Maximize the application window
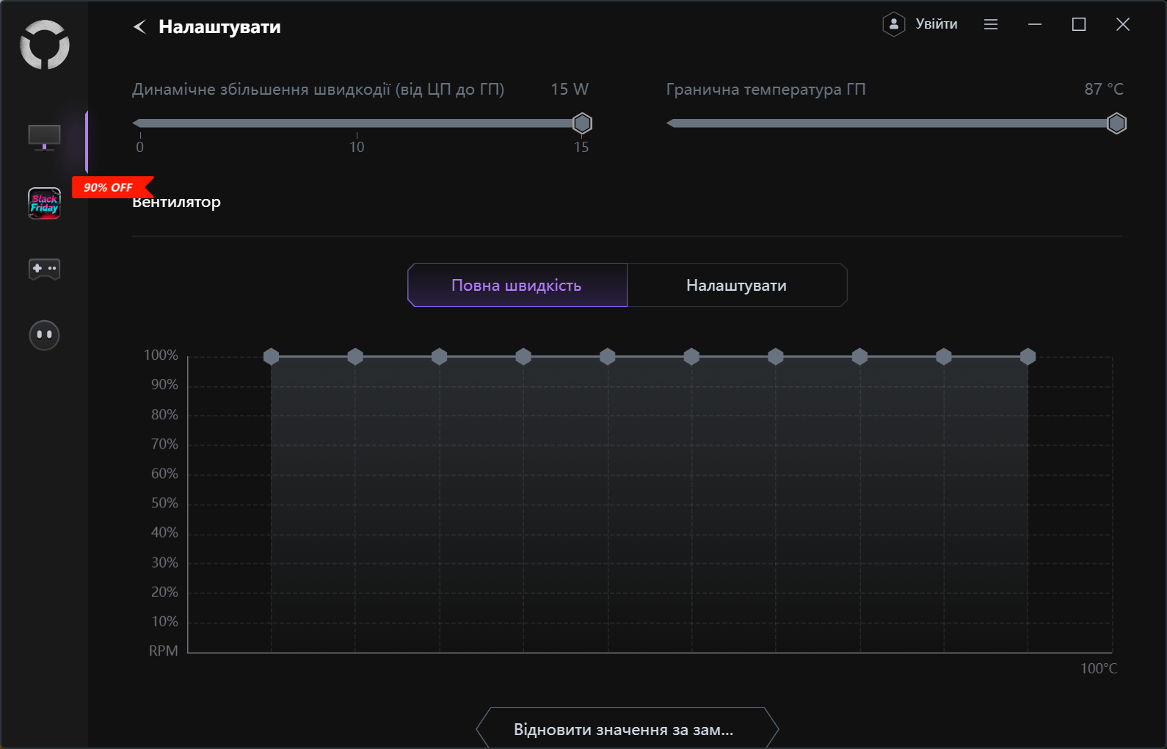 point(1079,24)
